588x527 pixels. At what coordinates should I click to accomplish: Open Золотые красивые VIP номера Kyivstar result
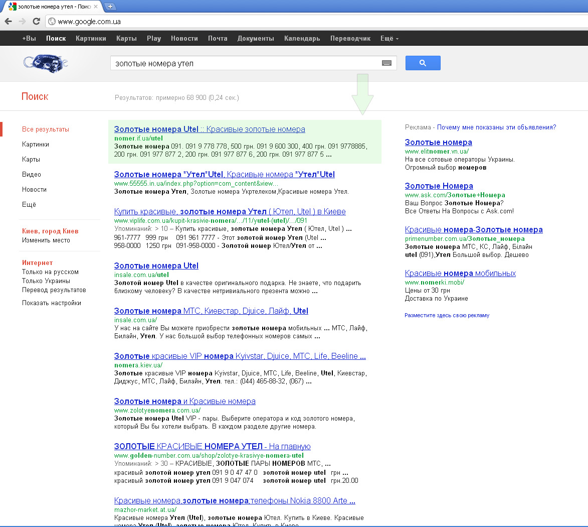pos(240,356)
